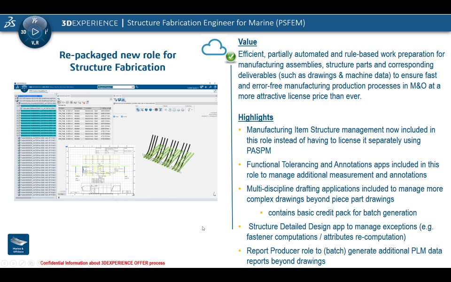Click the 'Value' heading

248,42
